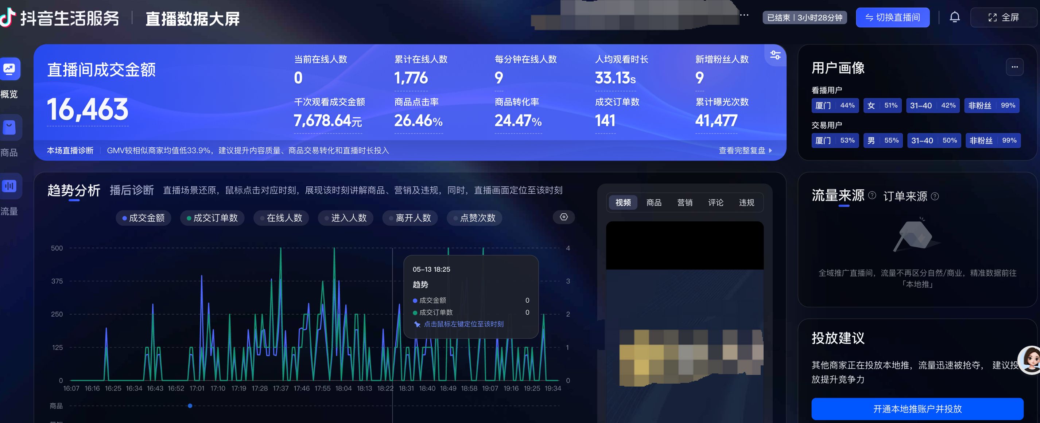Toggle 成交订单数 chart series
The height and width of the screenshot is (423, 1040).
click(x=212, y=218)
